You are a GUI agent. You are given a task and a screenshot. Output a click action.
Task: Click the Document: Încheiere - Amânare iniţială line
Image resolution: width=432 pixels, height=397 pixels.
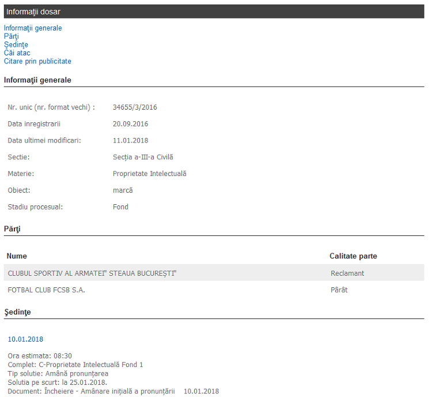pos(113,391)
